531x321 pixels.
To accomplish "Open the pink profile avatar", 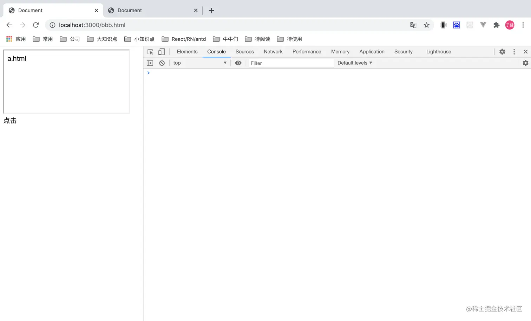I will point(510,25).
